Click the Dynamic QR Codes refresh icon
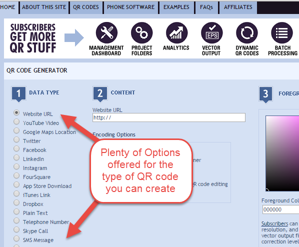Viewport: 299px width, 247px height. pos(247,32)
